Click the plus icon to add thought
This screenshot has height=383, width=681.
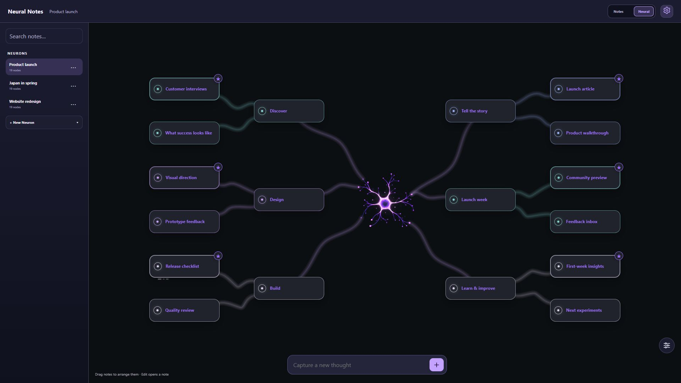[x=436, y=365]
